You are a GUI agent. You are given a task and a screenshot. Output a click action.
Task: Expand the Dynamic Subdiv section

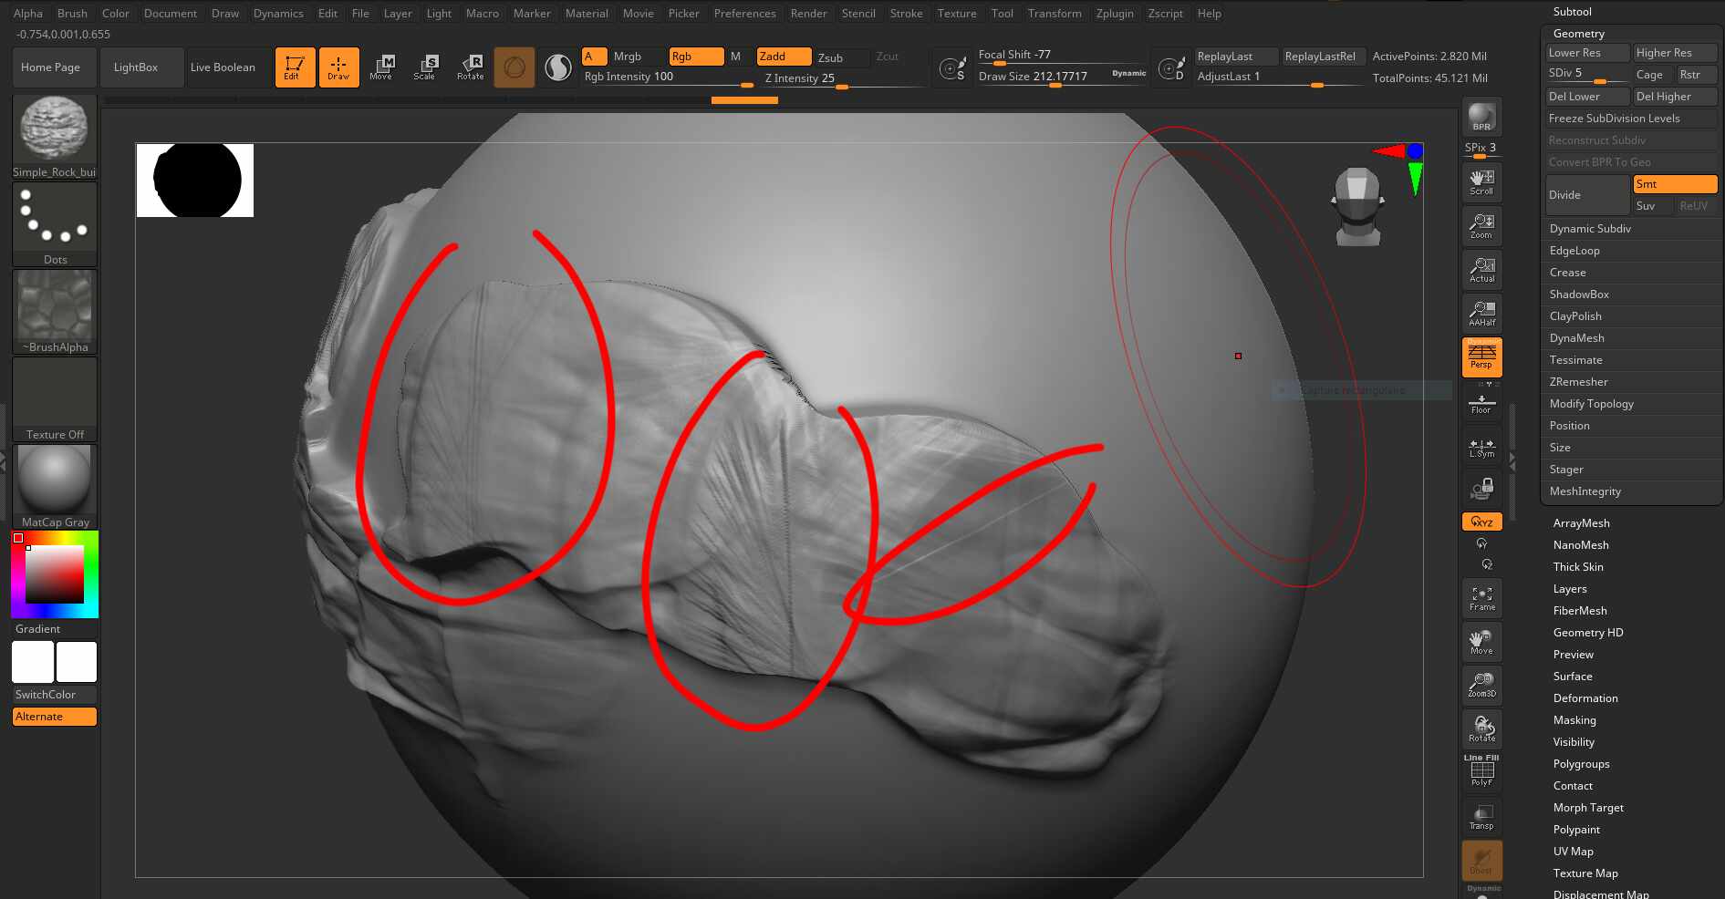[x=1590, y=229]
